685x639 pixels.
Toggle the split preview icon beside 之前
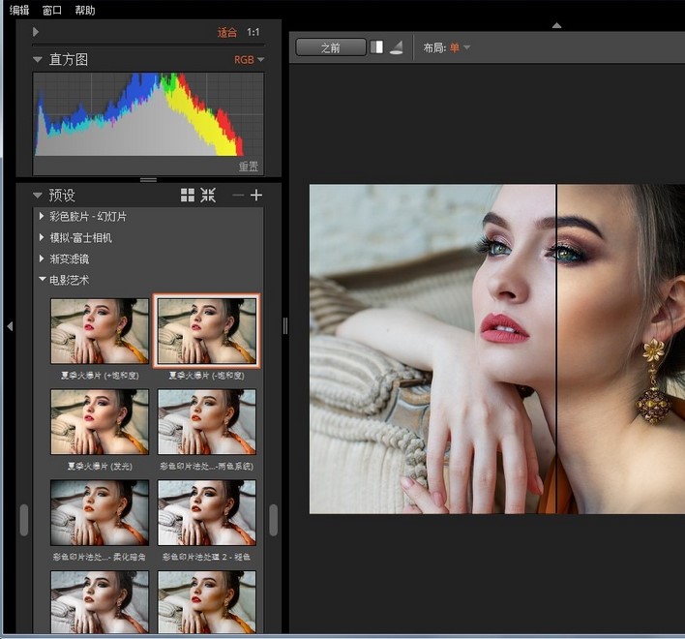[x=377, y=47]
